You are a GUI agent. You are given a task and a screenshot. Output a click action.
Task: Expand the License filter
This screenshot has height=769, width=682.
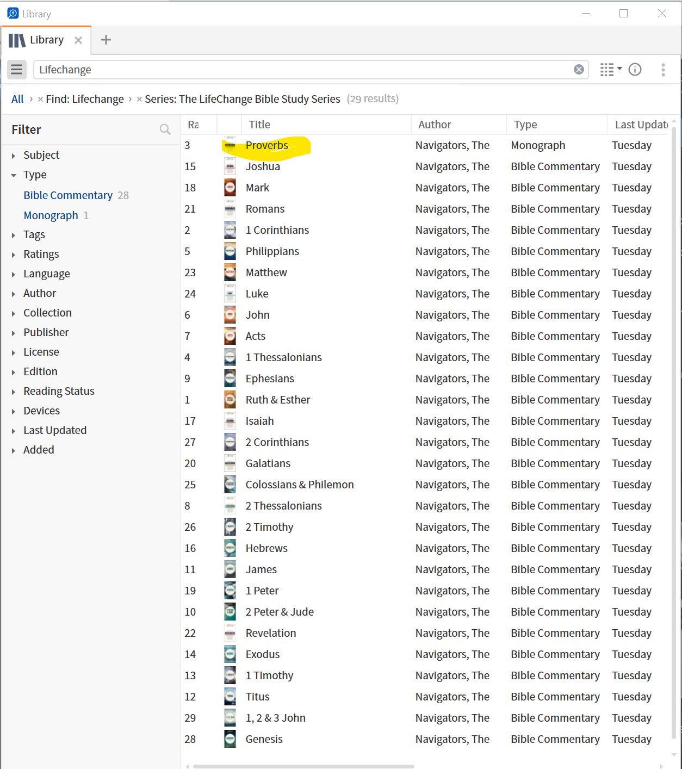(x=14, y=353)
